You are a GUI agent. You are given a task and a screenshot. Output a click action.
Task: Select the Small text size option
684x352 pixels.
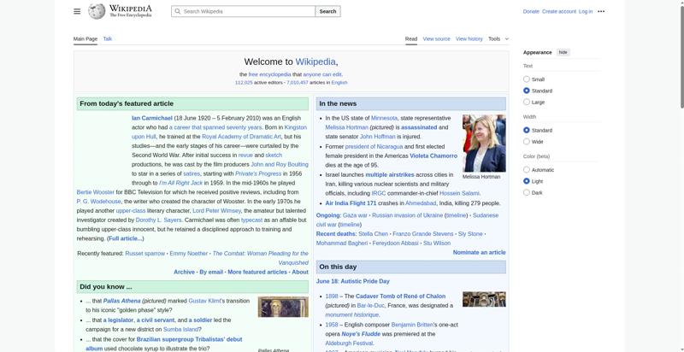[x=527, y=79]
